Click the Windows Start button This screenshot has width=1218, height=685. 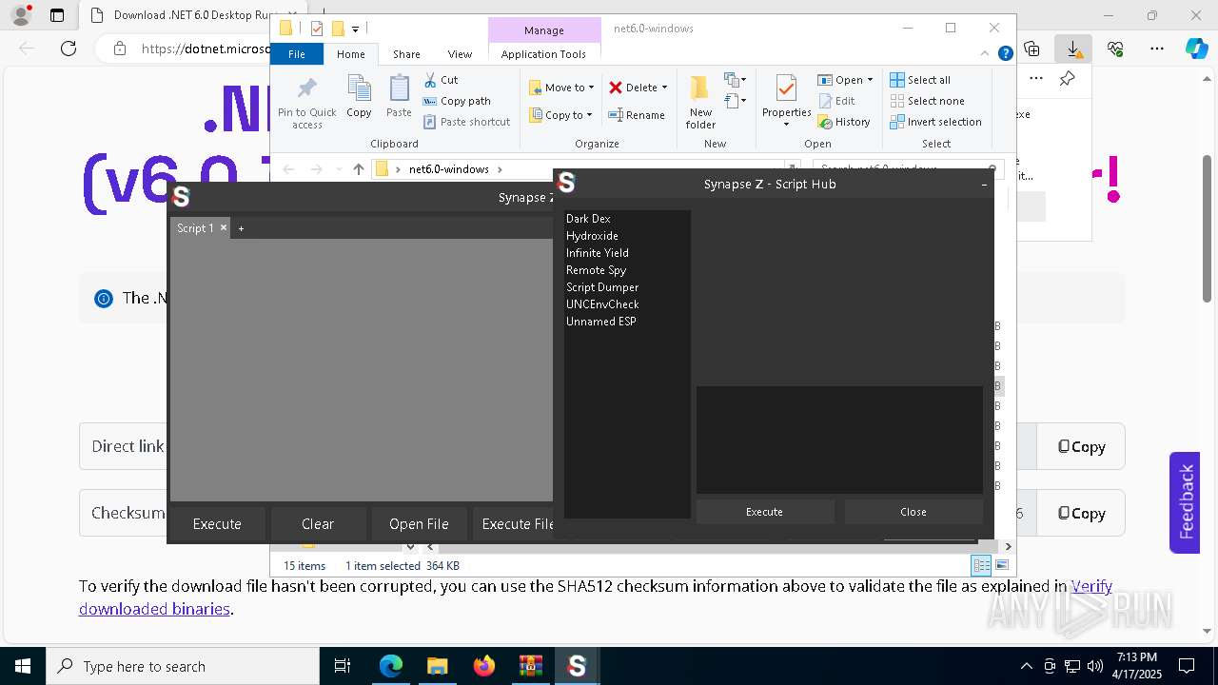(x=22, y=666)
